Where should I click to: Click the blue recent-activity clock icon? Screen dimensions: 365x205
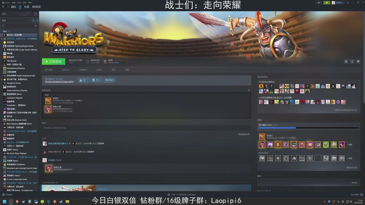(33, 20)
